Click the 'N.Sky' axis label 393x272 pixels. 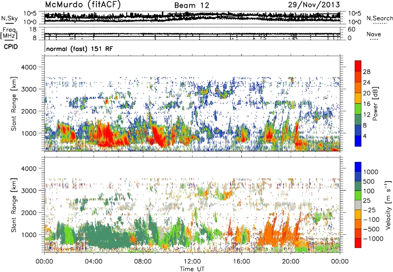pyautogui.click(x=9, y=18)
